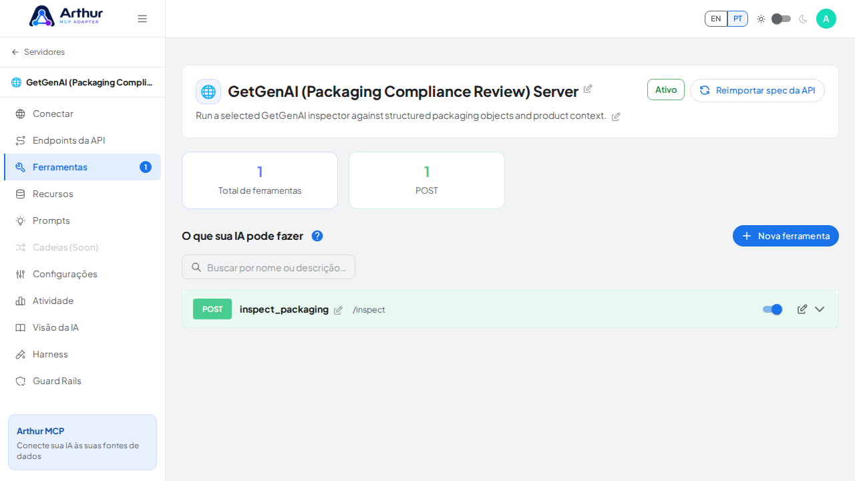Focus the Buscar por nome search field

tap(269, 267)
